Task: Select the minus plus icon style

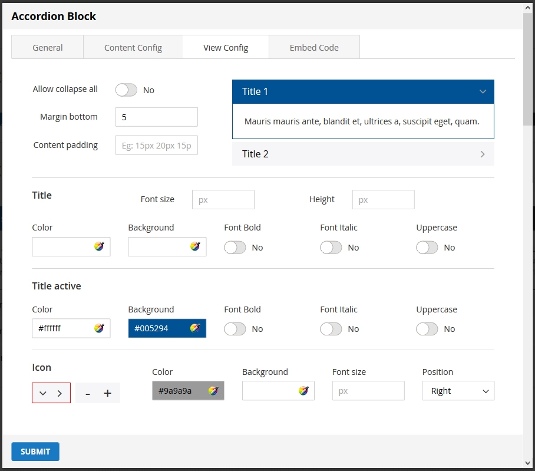Action: point(98,393)
